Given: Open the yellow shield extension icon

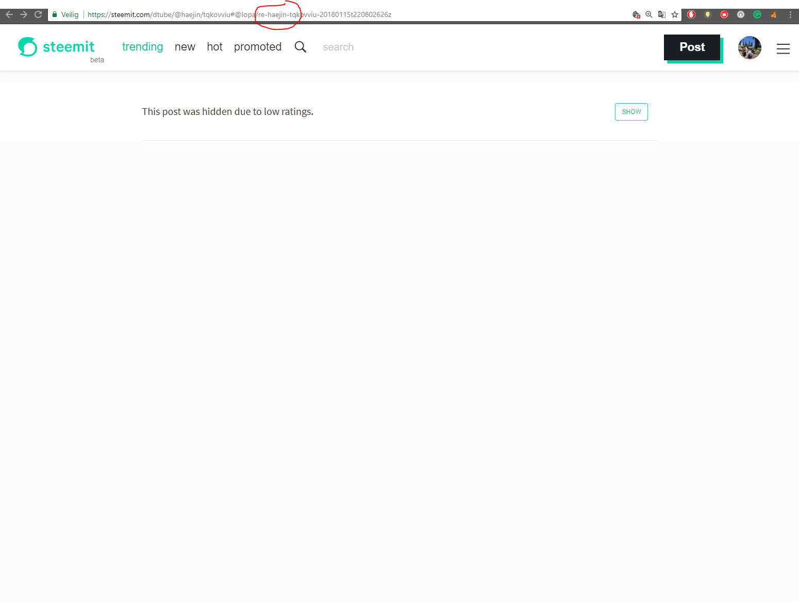Looking at the screenshot, I should point(708,14).
